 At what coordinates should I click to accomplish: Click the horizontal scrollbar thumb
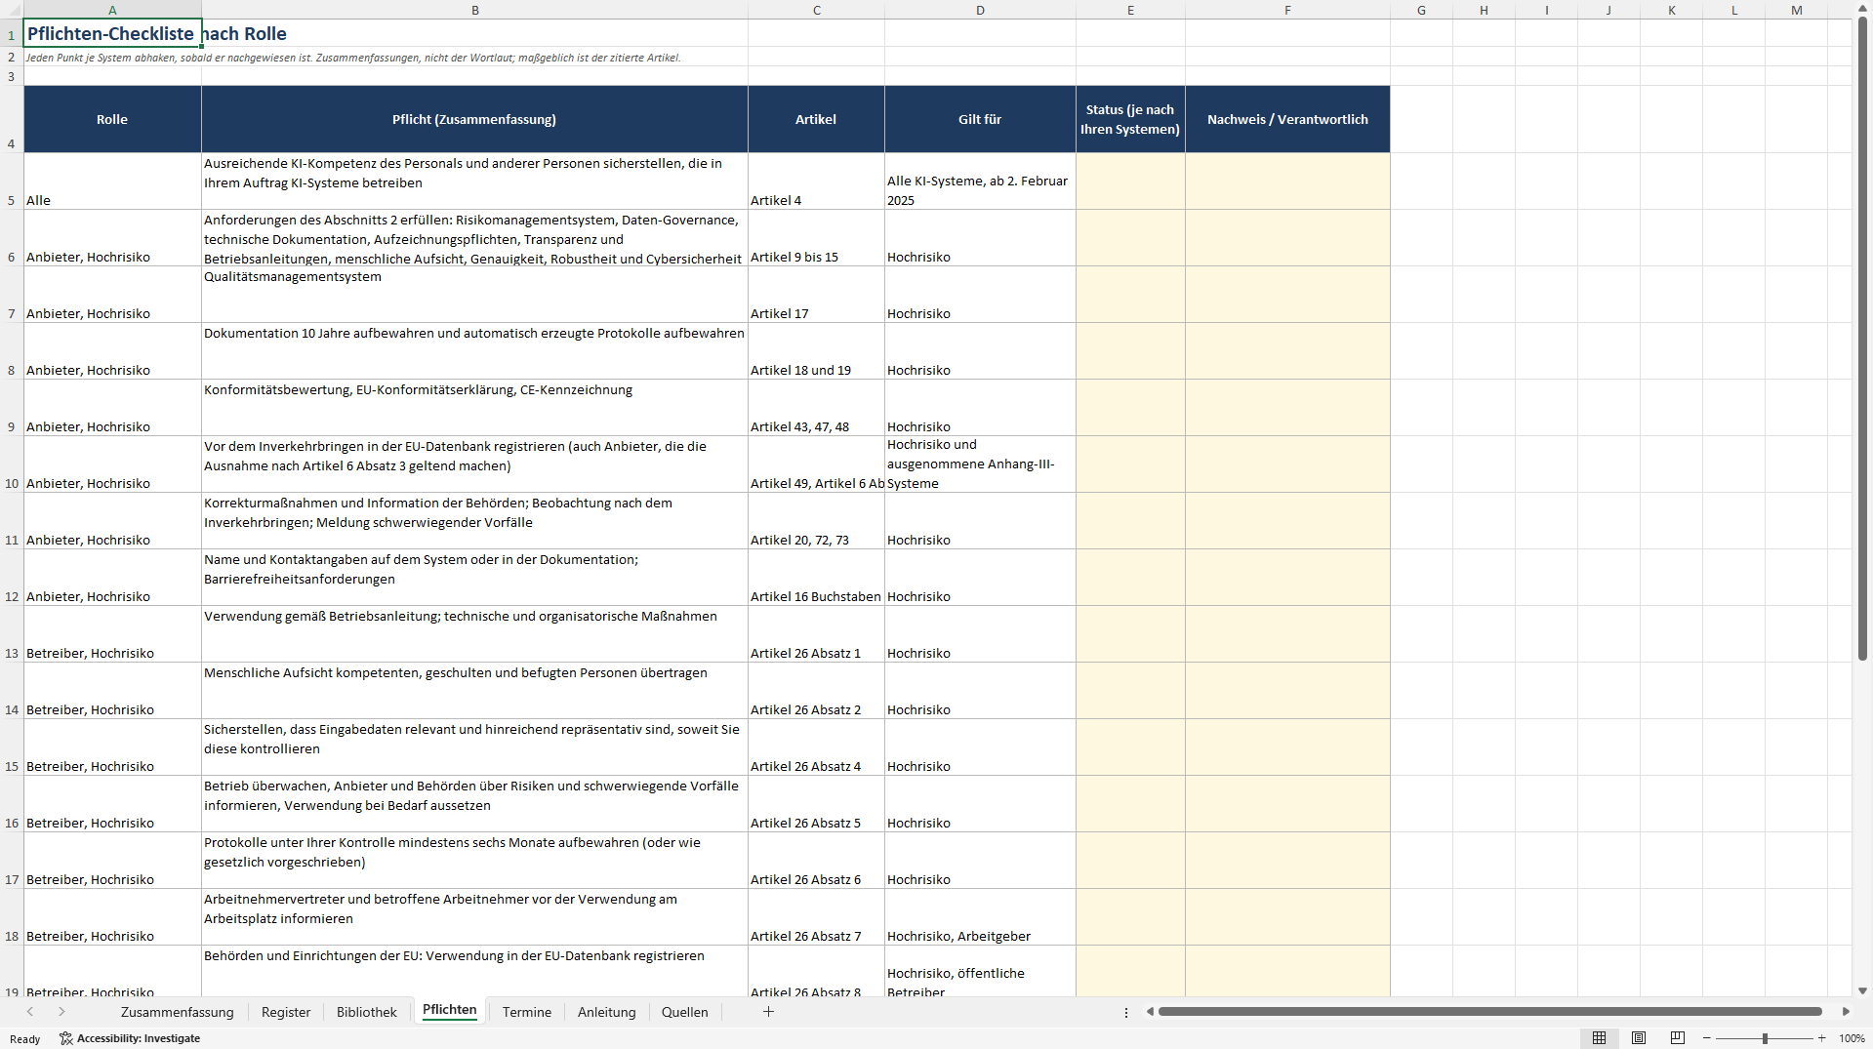click(x=1489, y=1012)
